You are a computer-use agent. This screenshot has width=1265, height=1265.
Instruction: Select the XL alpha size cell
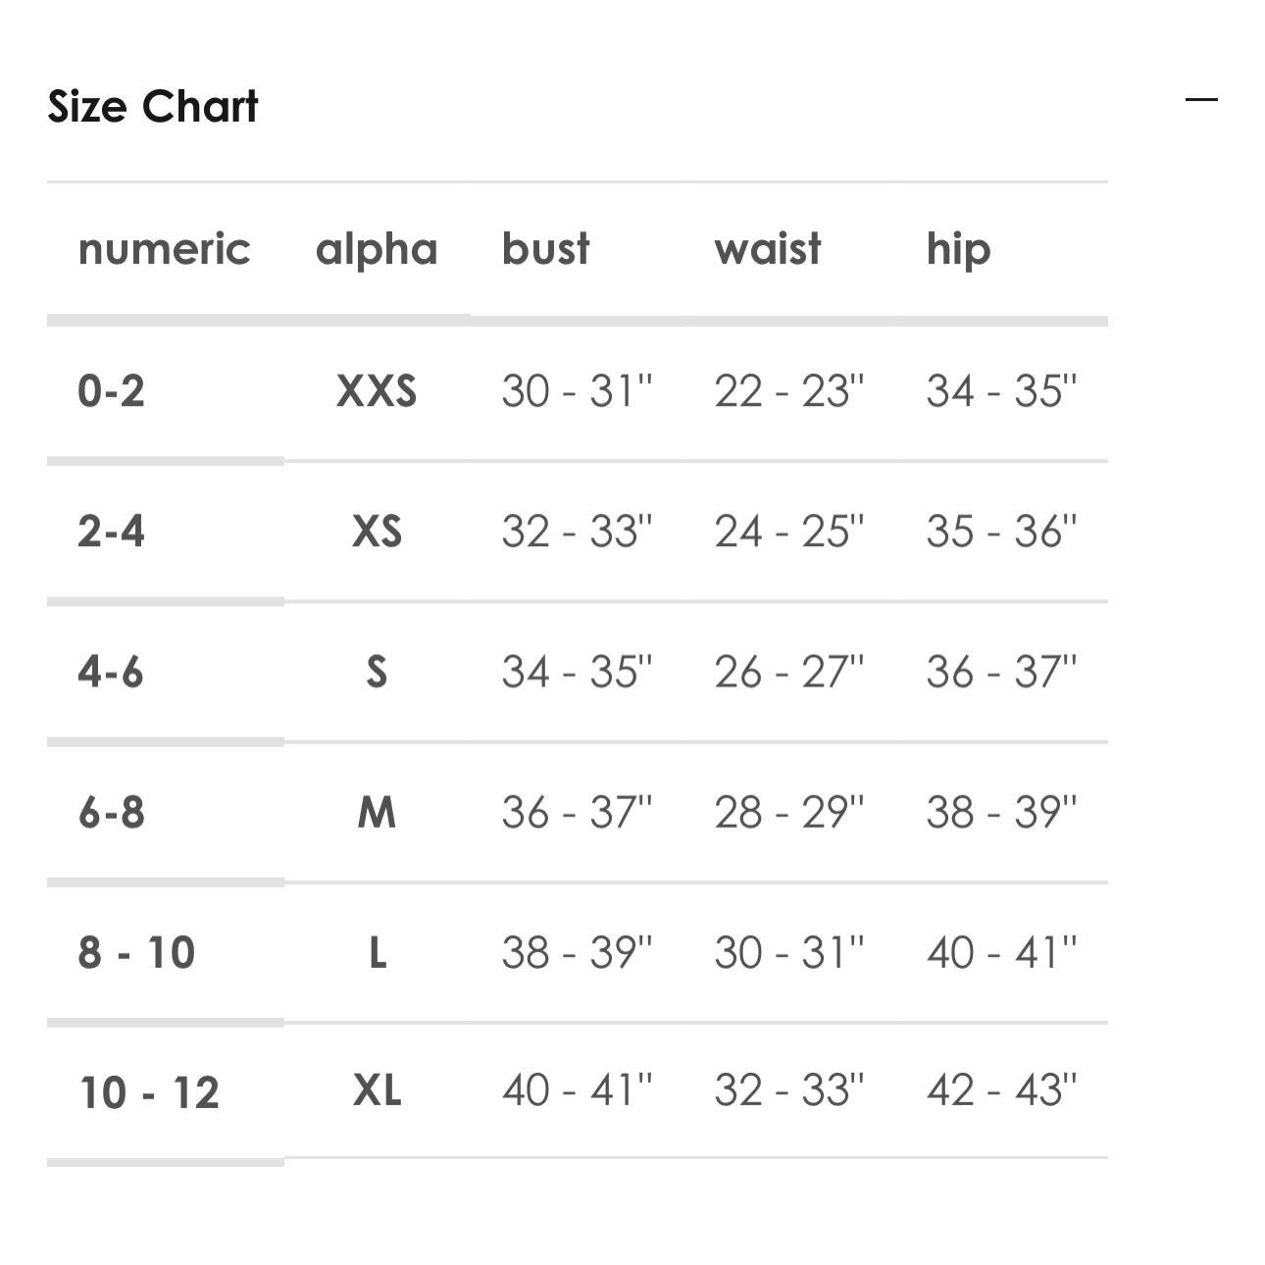(x=377, y=1090)
